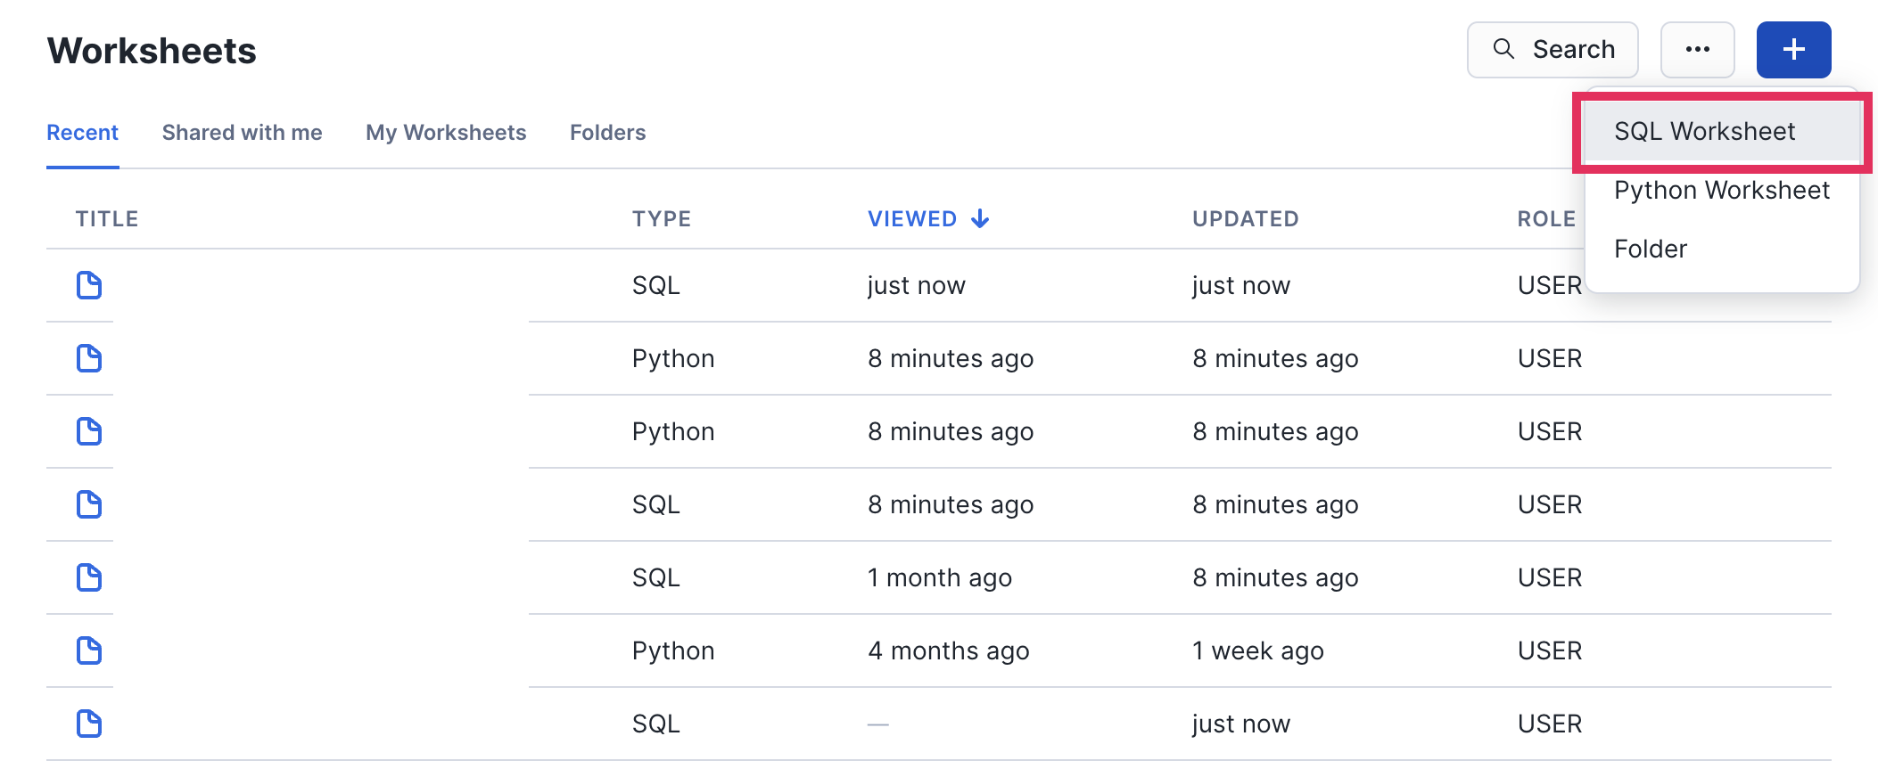This screenshot has width=1878, height=777.
Task: Click the blue plus create button
Action: click(x=1792, y=50)
